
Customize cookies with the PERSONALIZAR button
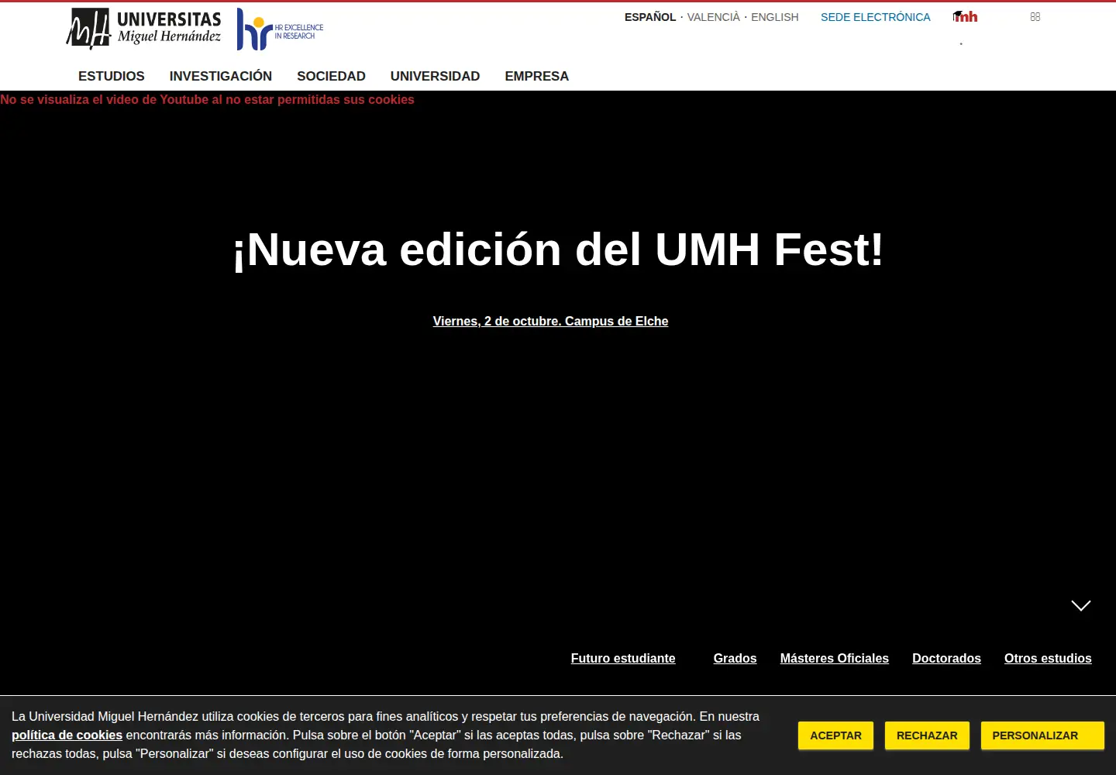click(x=1042, y=735)
